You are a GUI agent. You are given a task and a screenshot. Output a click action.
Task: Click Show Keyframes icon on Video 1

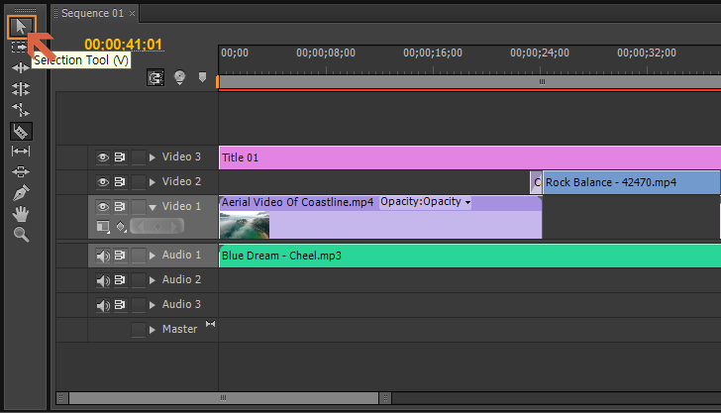click(121, 226)
